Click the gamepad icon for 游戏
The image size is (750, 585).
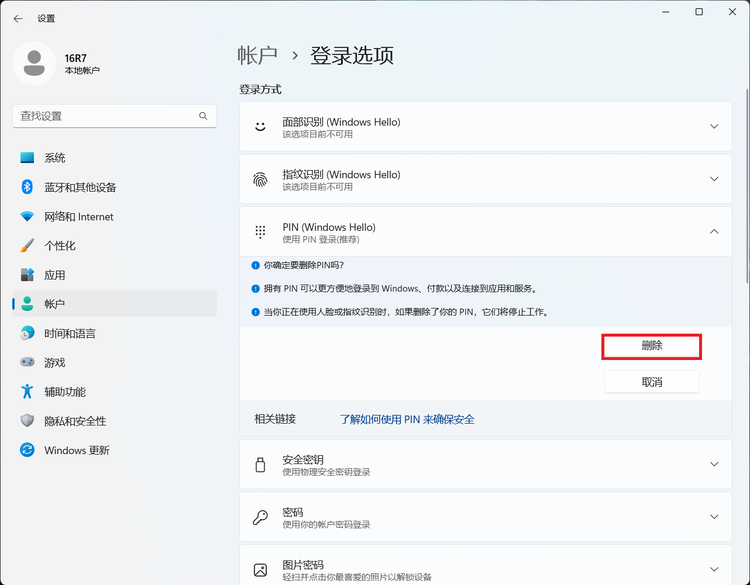(27, 362)
